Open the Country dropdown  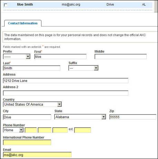coord(32,105)
